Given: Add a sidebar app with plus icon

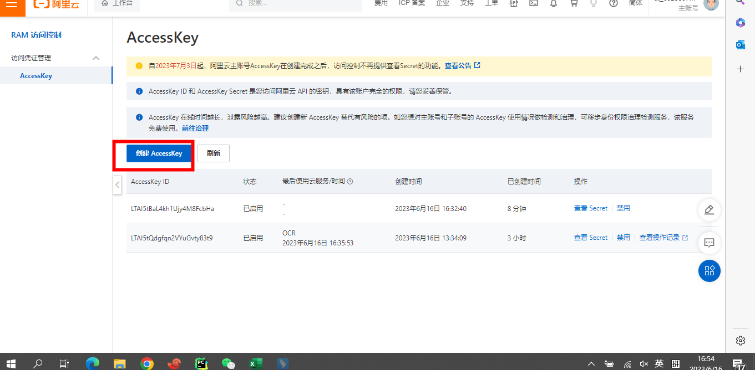Looking at the screenshot, I should tap(740, 69).
